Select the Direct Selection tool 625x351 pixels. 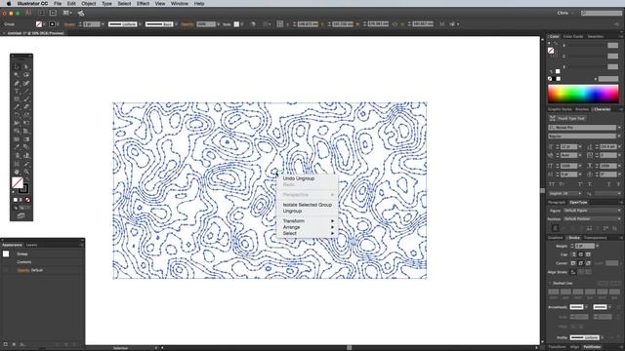tap(26, 66)
